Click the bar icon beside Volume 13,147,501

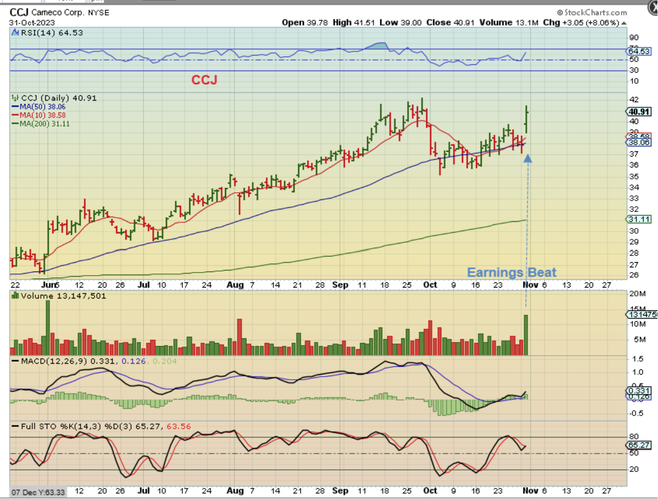coord(16,296)
